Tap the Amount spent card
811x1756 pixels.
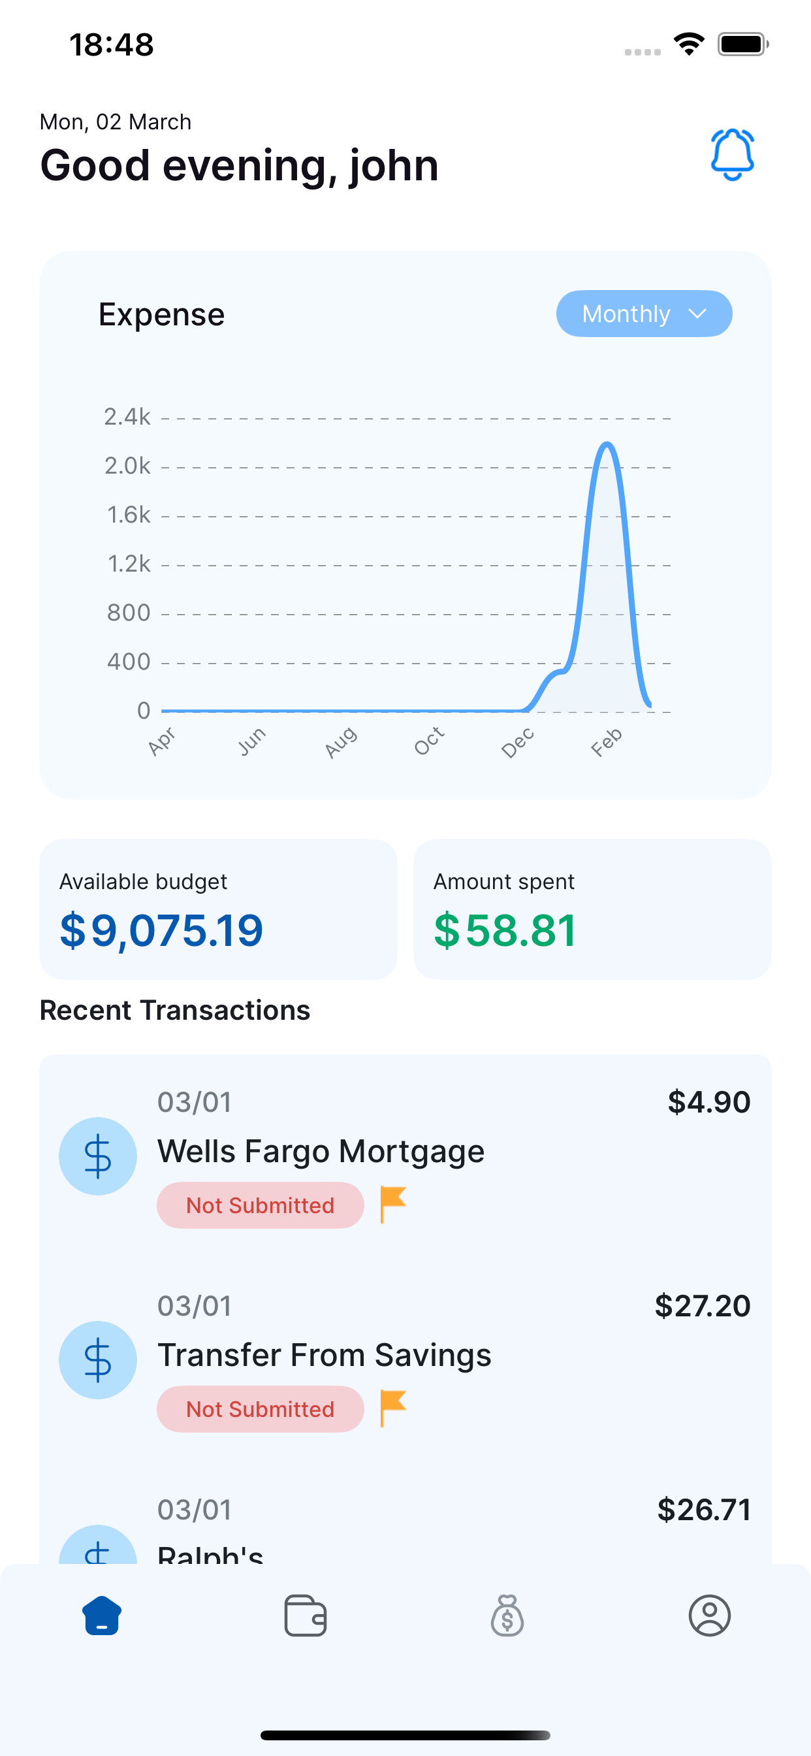click(592, 909)
